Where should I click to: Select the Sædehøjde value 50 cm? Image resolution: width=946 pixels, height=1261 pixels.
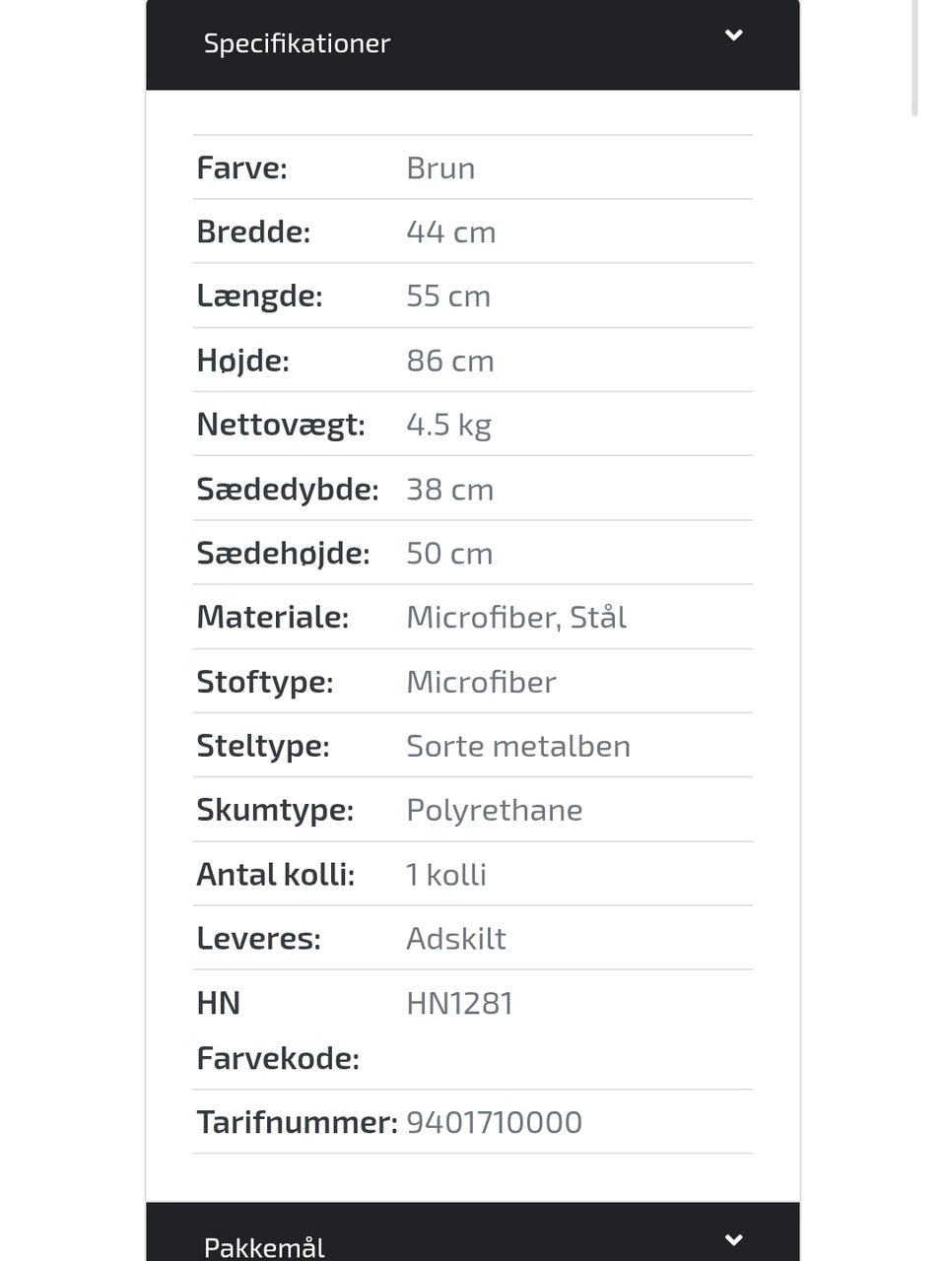coord(449,554)
